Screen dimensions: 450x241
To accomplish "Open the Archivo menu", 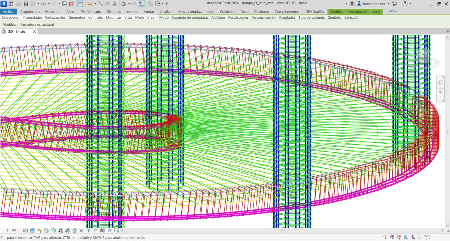I will coord(8,12).
